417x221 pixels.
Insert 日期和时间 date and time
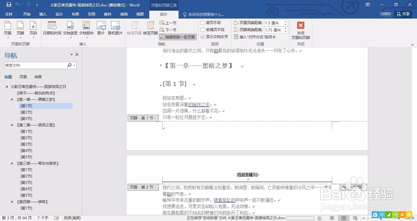click(52, 28)
